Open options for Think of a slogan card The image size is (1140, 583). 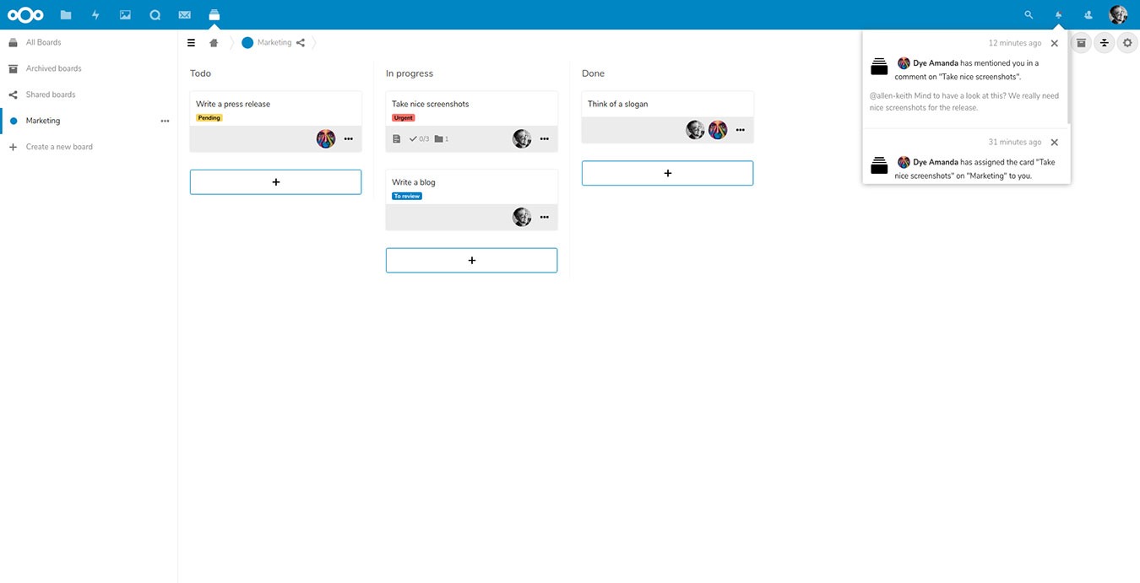741,130
